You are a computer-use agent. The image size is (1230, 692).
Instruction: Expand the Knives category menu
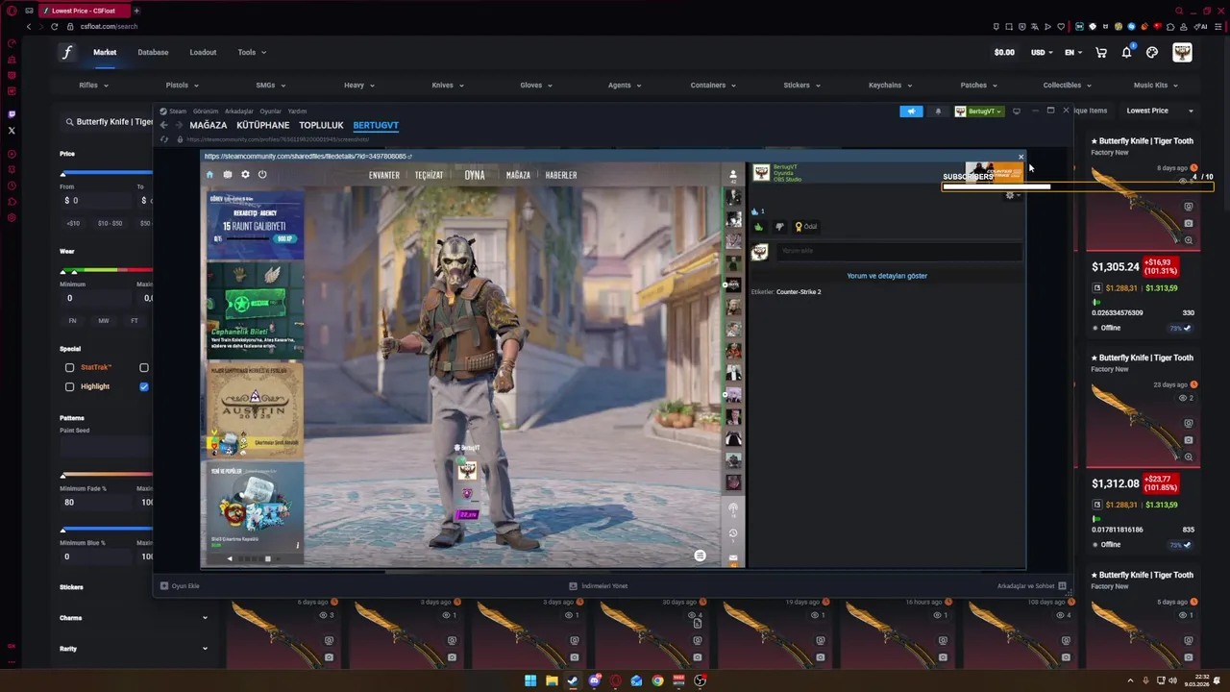tap(448, 85)
